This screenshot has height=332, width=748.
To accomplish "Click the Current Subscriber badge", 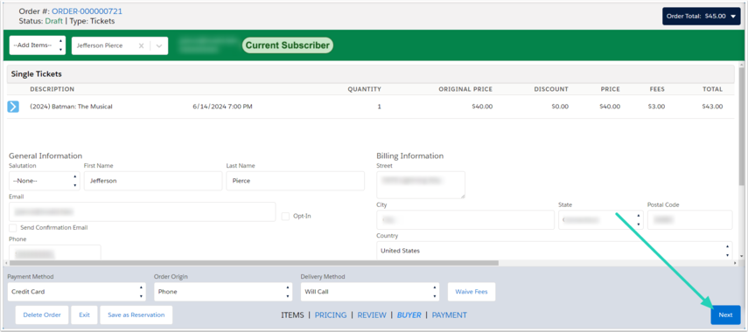I will (288, 45).
